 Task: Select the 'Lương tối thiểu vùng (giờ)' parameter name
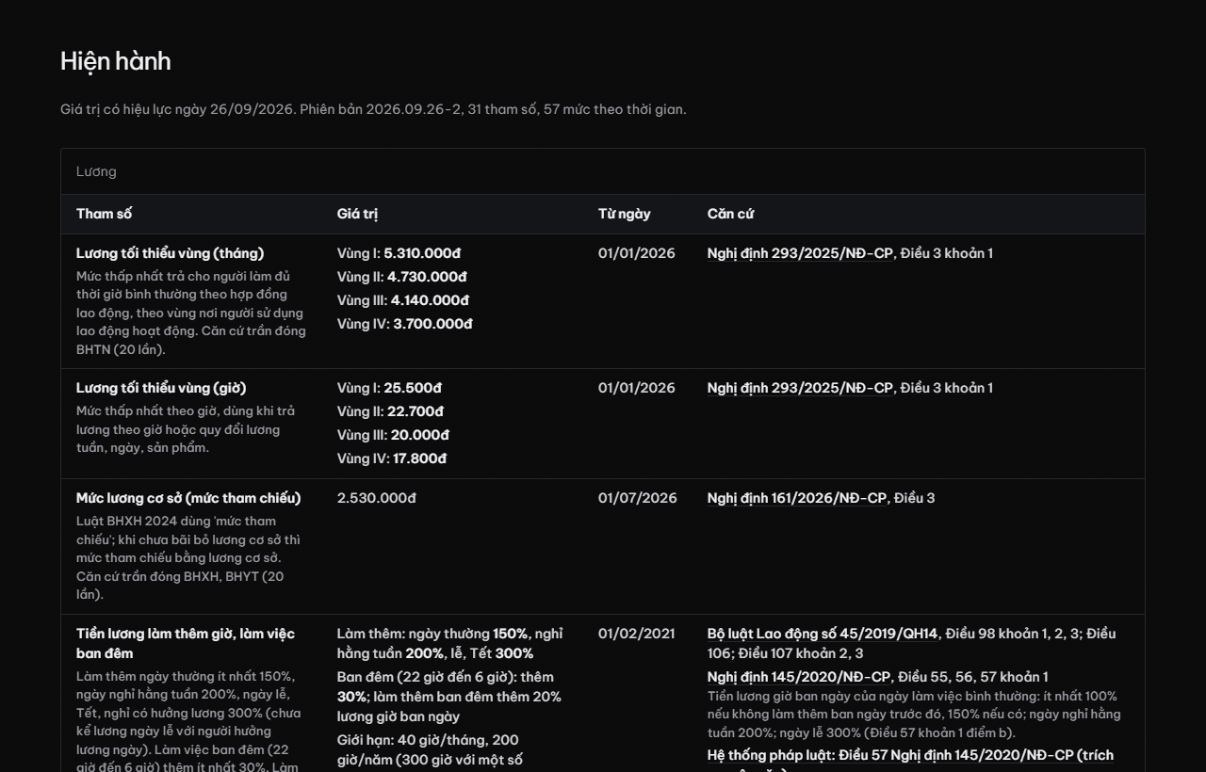(161, 388)
